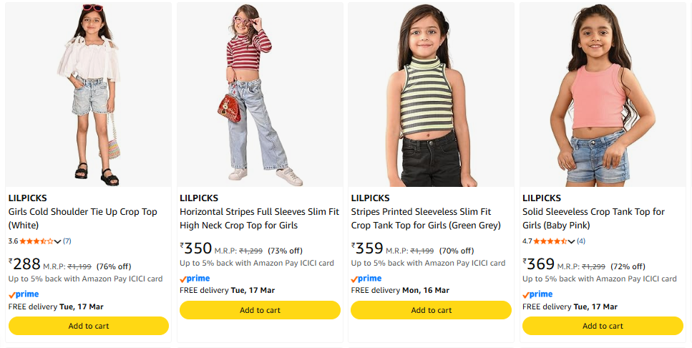The height and width of the screenshot is (348, 692).
Task: Click the prime badge under the white crop top
Action: coord(24,294)
